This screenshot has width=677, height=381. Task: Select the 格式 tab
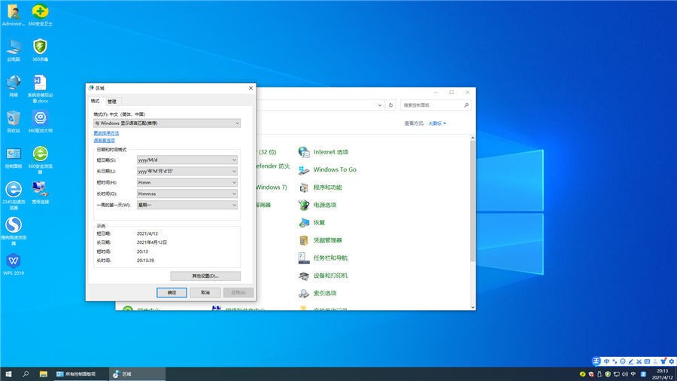(x=95, y=101)
